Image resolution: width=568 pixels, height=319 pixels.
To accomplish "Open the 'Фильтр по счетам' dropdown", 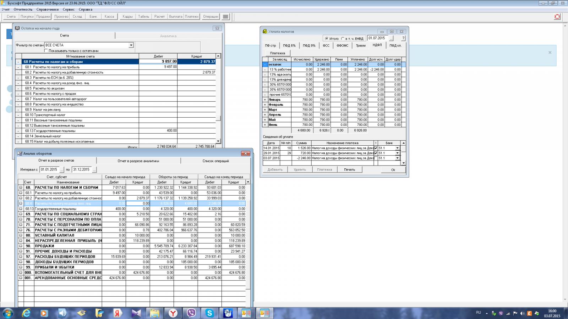I will tap(131, 45).
